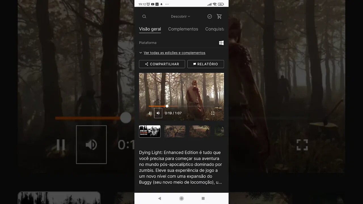Select the third gameplay screenshot thumbnail
This screenshot has width=363, height=204.
click(x=200, y=131)
